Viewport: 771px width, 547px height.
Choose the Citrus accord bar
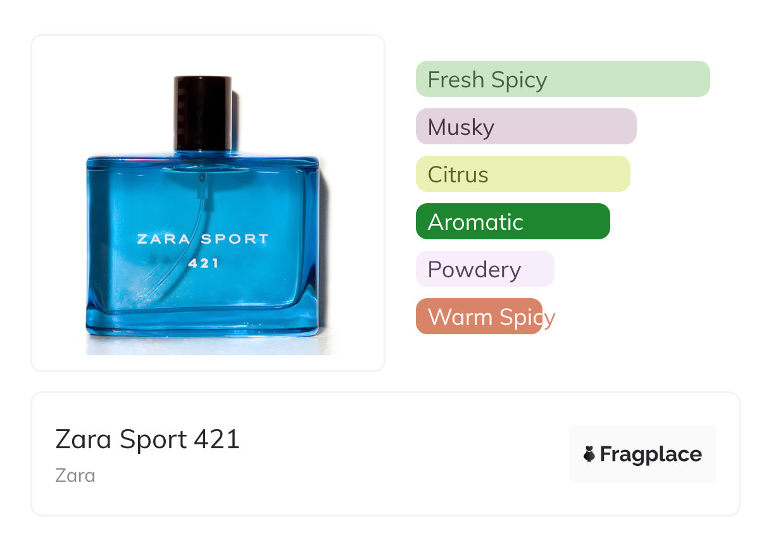click(523, 174)
